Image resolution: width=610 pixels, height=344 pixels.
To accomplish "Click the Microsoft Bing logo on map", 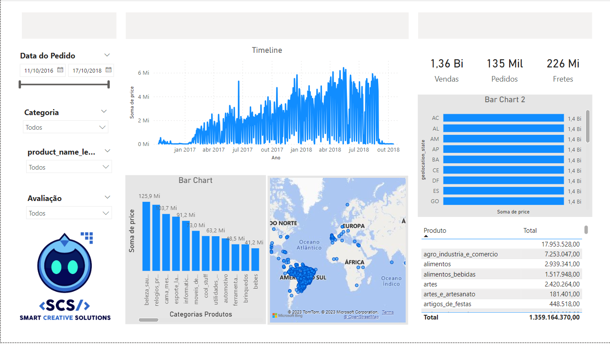I will (288, 316).
